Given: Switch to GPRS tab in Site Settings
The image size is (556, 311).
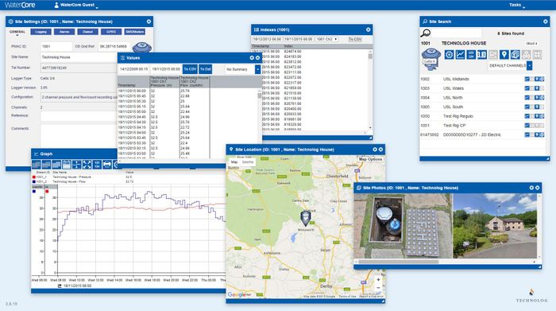Looking at the screenshot, I should point(111,32).
